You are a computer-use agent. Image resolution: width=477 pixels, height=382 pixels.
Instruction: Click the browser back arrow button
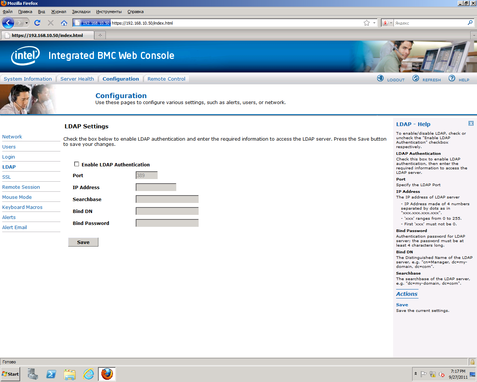point(8,23)
